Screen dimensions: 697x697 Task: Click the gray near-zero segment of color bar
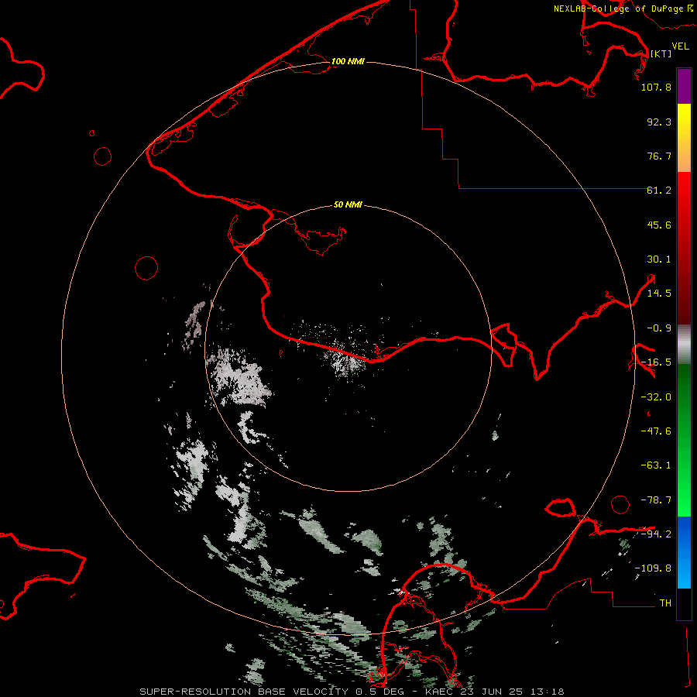point(684,344)
